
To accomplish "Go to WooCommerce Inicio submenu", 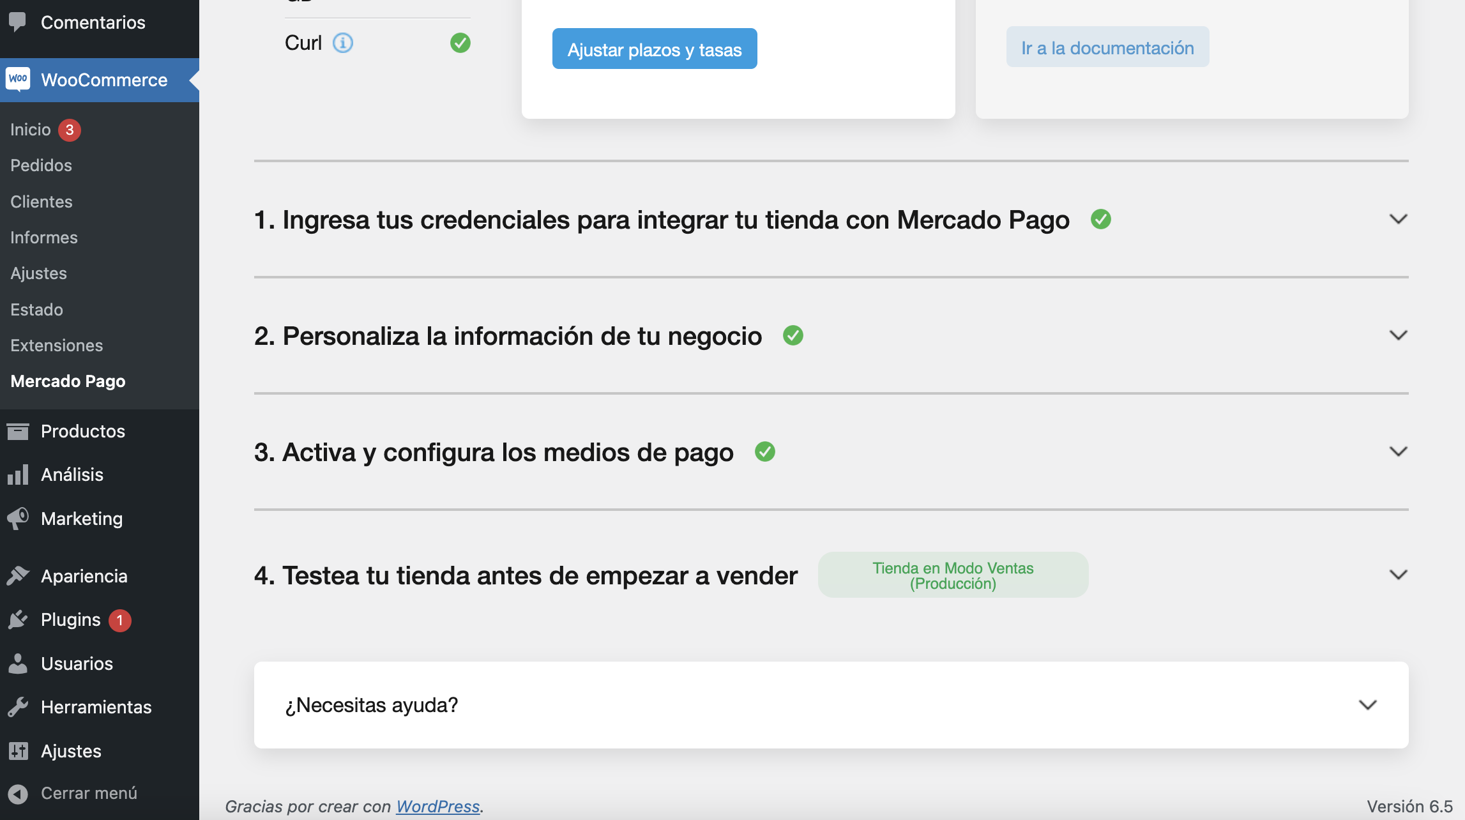I will click(x=30, y=130).
